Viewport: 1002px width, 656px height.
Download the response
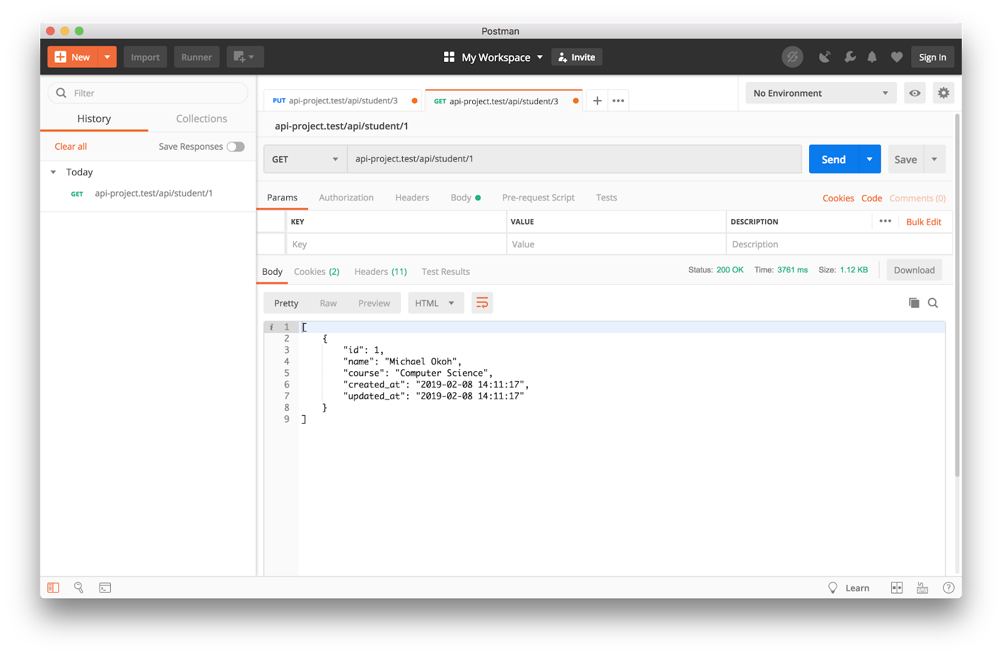(x=914, y=270)
